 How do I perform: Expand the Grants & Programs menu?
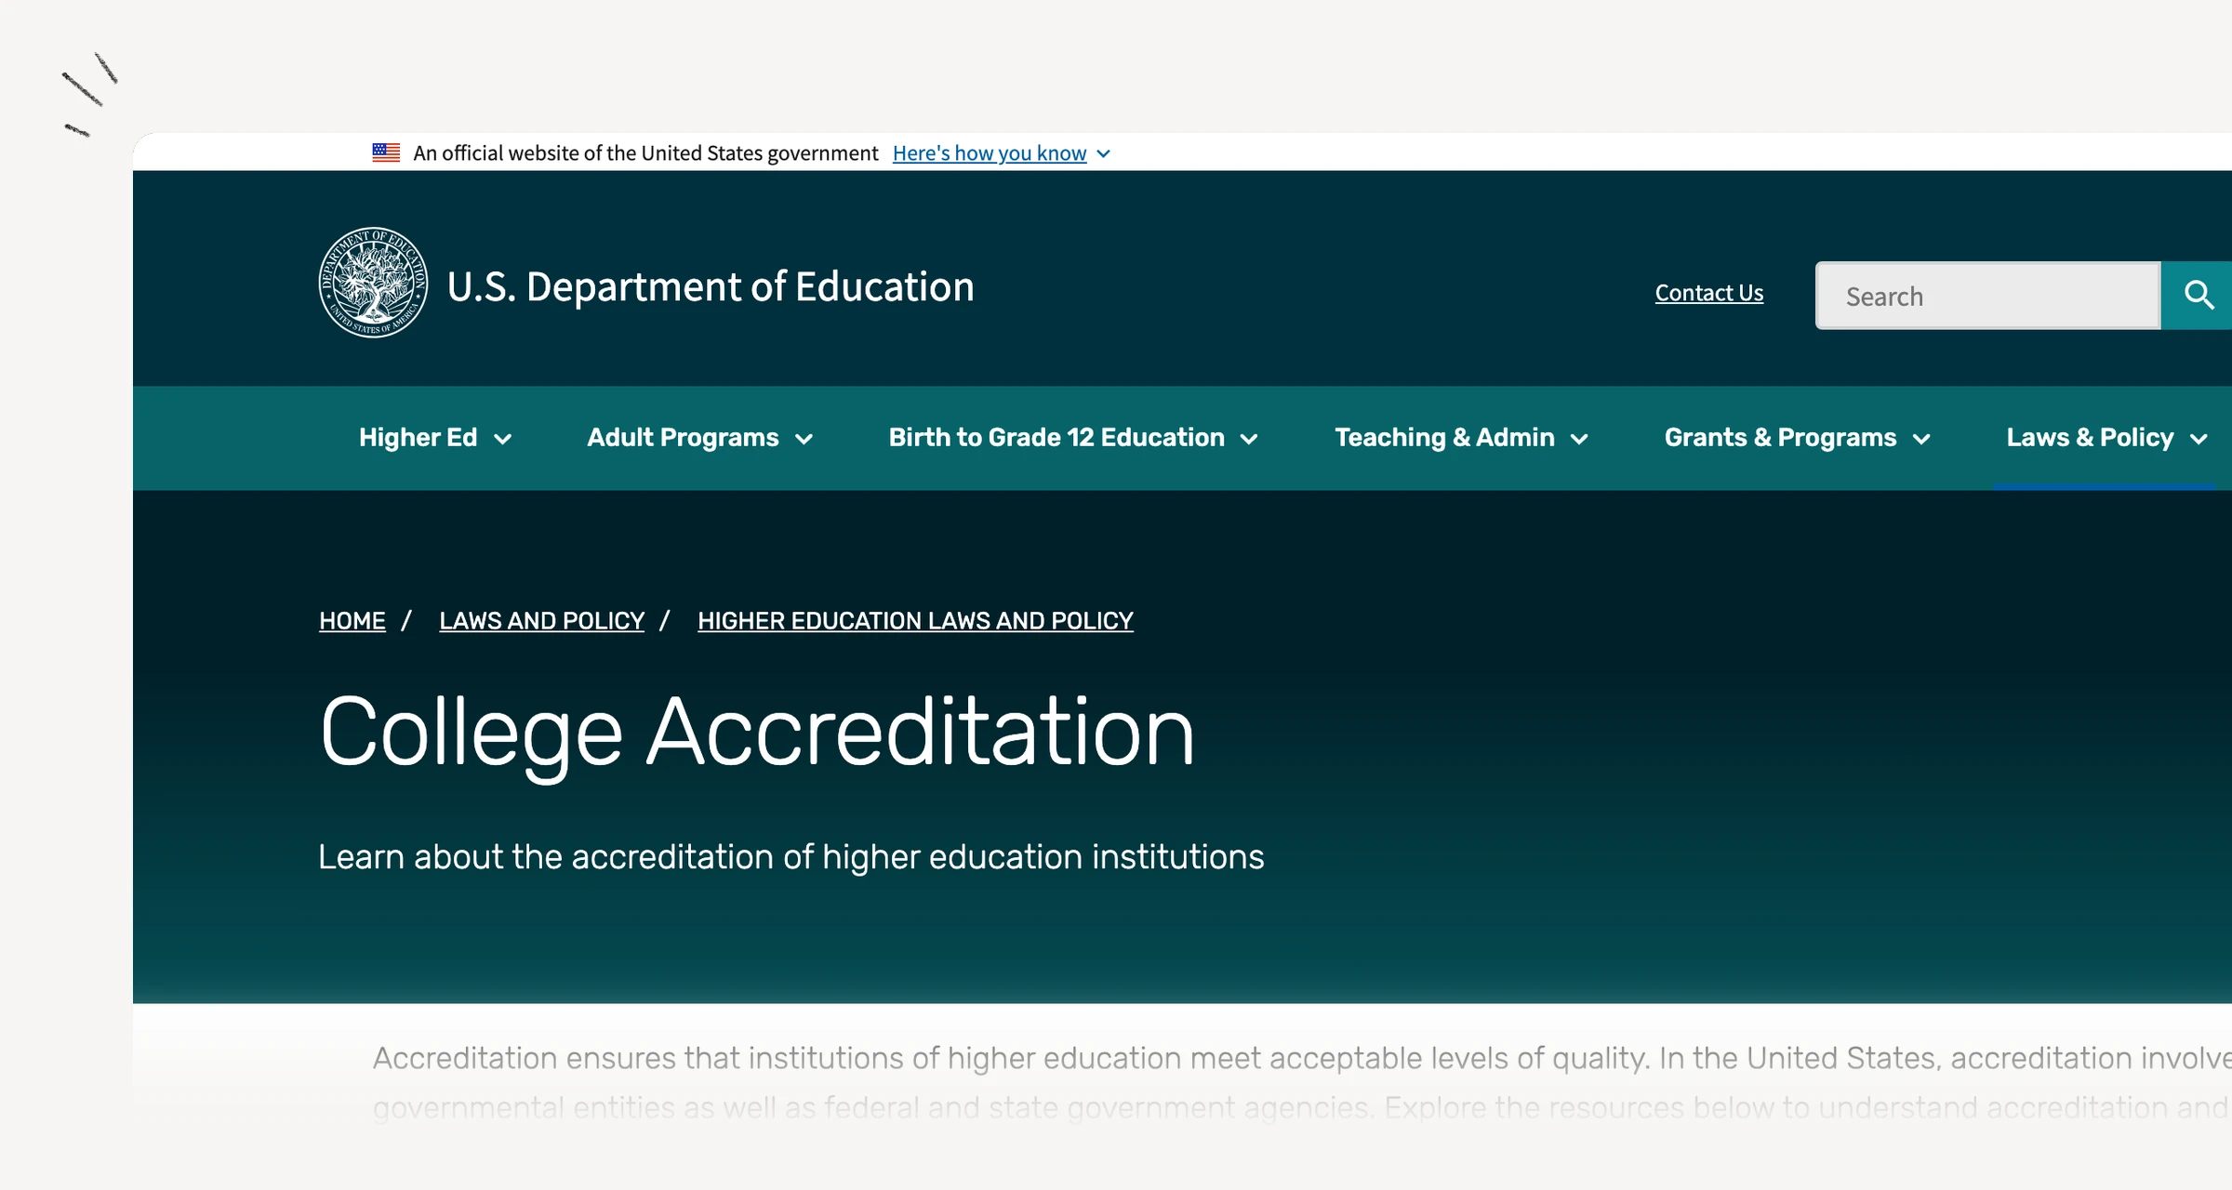(x=1798, y=438)
